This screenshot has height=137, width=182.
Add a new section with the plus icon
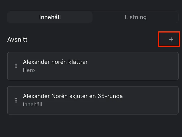click(x=171, y=40)
